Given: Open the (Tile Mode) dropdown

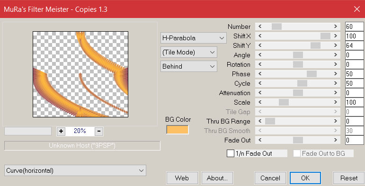Looking at the screenshot, I should click(189, 52).
